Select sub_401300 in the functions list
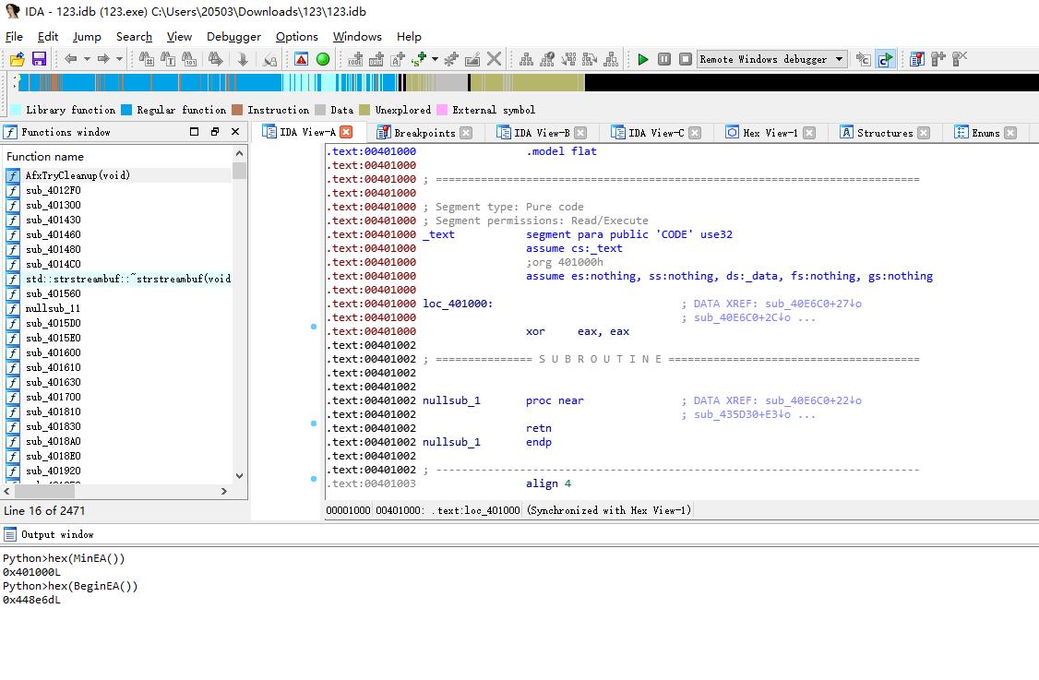 [118, 205]
